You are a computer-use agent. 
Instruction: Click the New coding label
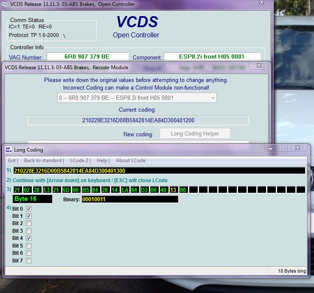tap(138, 134)
